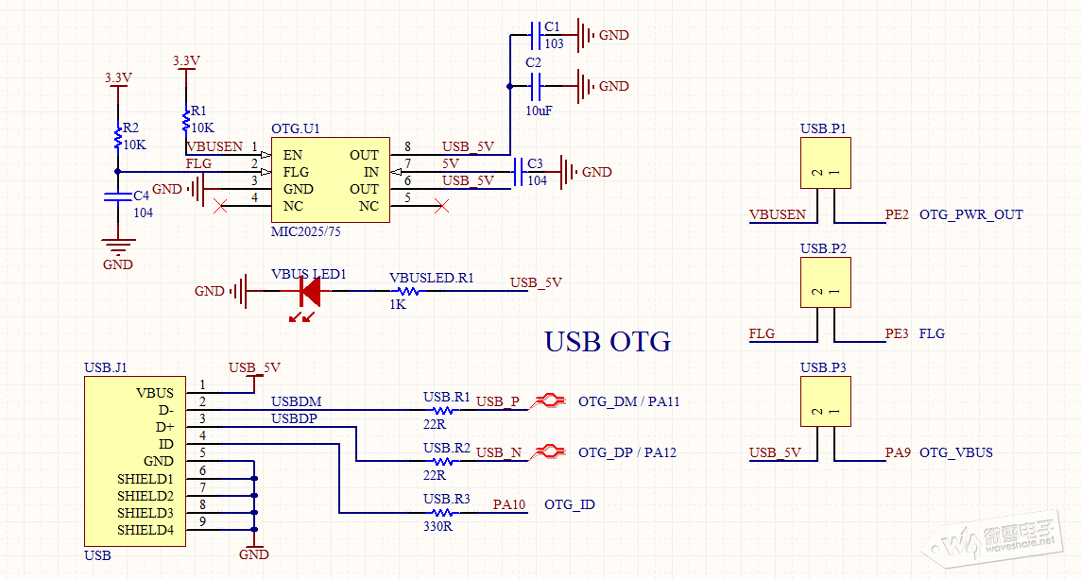Viewport: 1081px width, 579px height.
Task: Click the "OTG_DP / PA12" label
Action: 627,452
